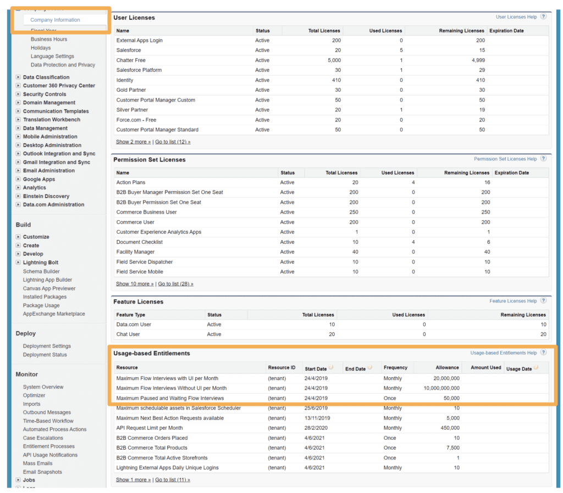
Task: Select the Action Plans permission row
Action: click(x=331, y=182)
